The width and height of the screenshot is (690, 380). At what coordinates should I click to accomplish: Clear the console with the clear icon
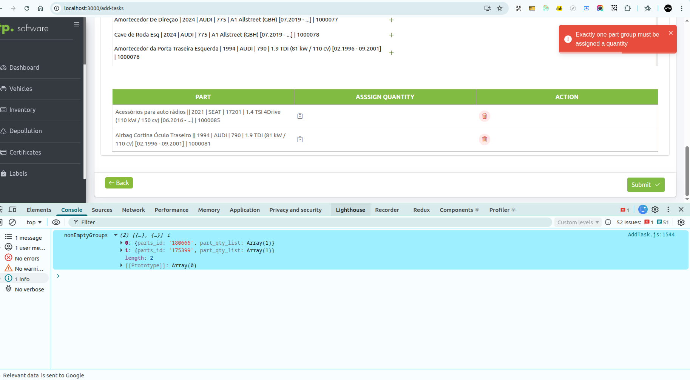[12, 222]
